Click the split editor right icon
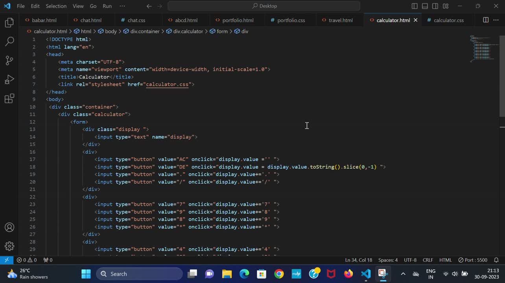The image size is (505, 283). point(486,20)
